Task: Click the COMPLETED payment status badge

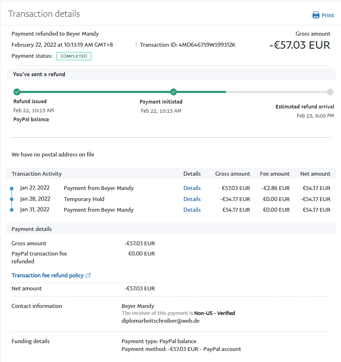Action: click(x=74, y=56)
